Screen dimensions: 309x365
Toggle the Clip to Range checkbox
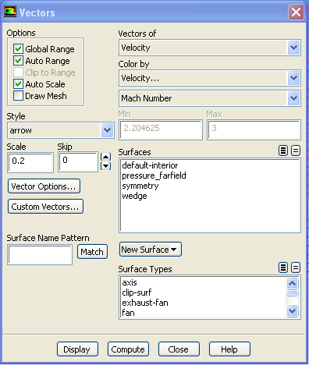click(x=18, y=73)
